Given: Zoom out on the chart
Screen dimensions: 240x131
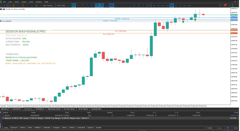Looking at the screenshot, I should [x=87, y=5].
